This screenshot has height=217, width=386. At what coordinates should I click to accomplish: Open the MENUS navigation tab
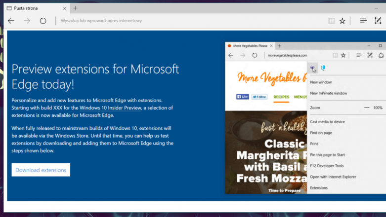click(300, 97)
